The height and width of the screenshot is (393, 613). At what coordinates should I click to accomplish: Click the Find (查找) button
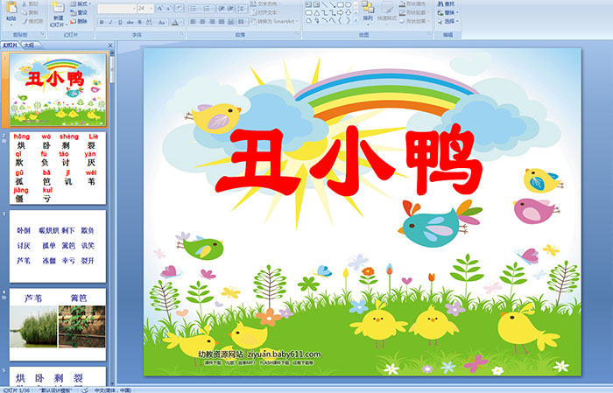(x=447, y=4)
